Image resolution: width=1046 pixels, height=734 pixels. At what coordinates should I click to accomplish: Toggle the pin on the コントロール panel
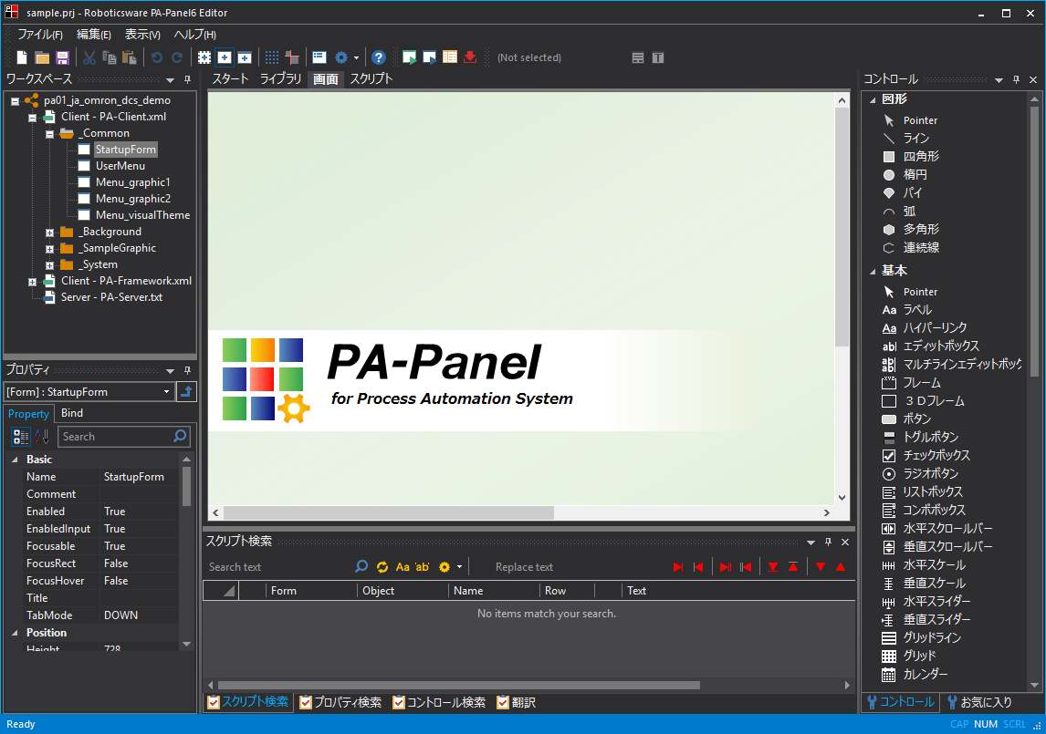click(x=1016, y=79)
